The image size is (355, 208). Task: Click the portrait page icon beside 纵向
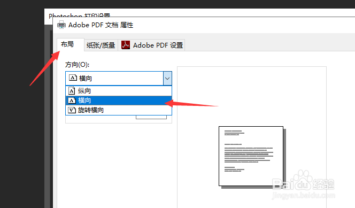click(72, 91)
